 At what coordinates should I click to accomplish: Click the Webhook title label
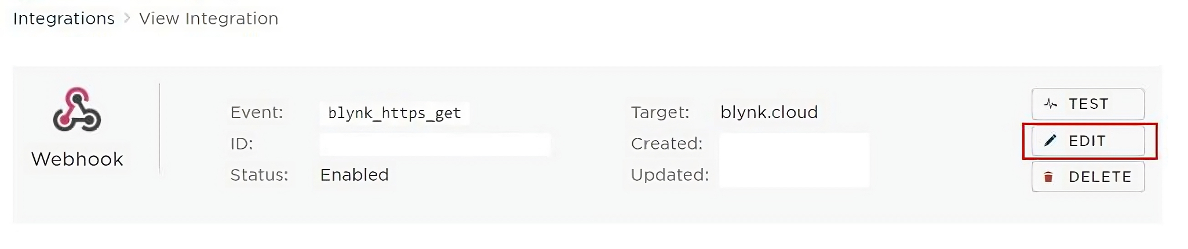[x=77, y=159]
